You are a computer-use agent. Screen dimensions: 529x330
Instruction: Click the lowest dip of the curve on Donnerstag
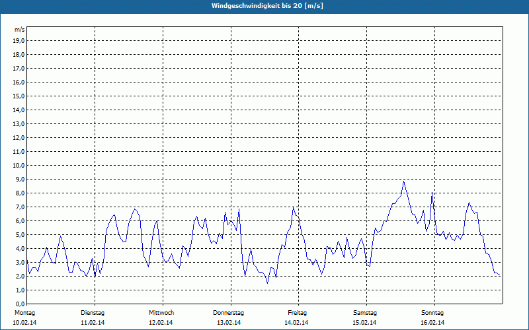[x=268, y=283]
